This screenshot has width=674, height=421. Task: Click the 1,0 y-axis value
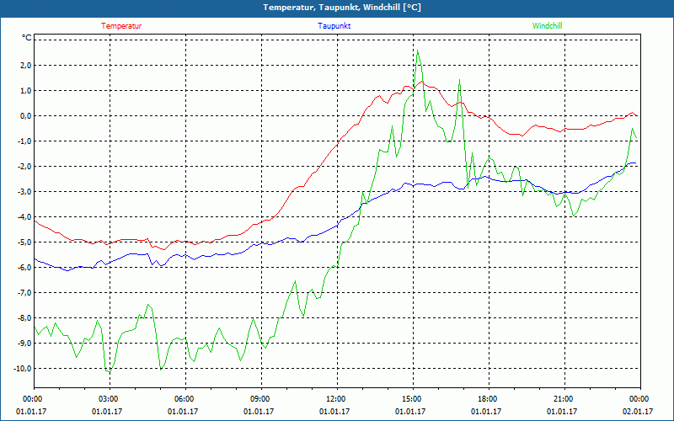point(25,91)
